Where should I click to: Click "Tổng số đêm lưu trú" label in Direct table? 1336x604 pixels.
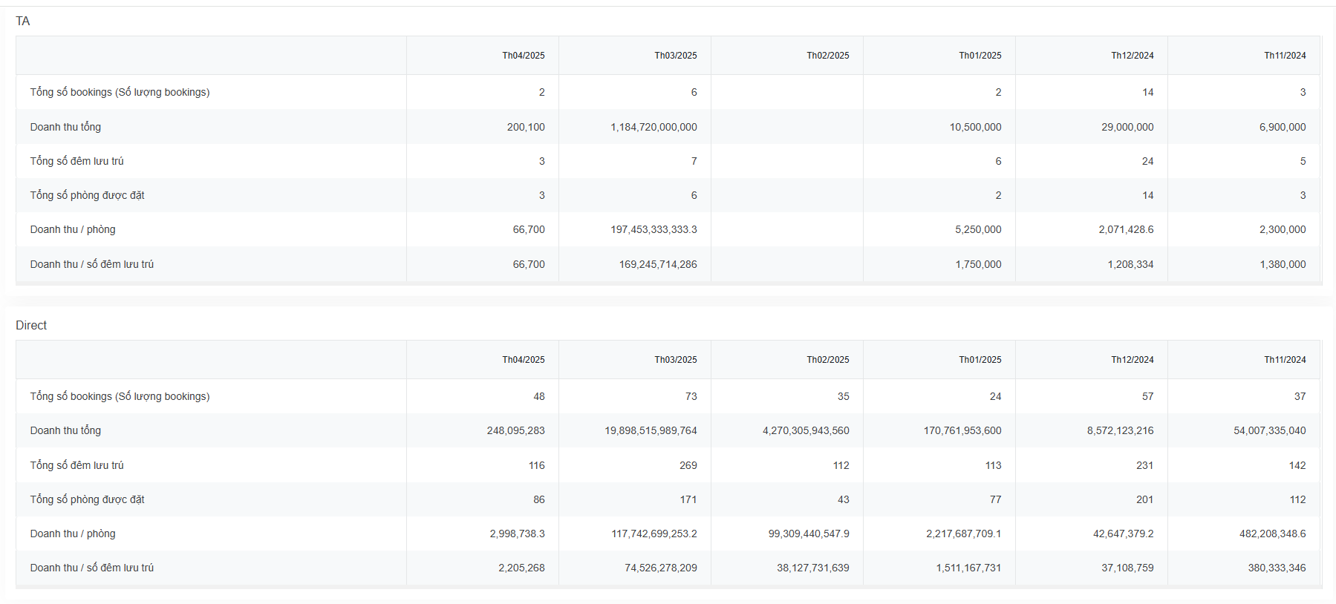(x=76, y=465)
